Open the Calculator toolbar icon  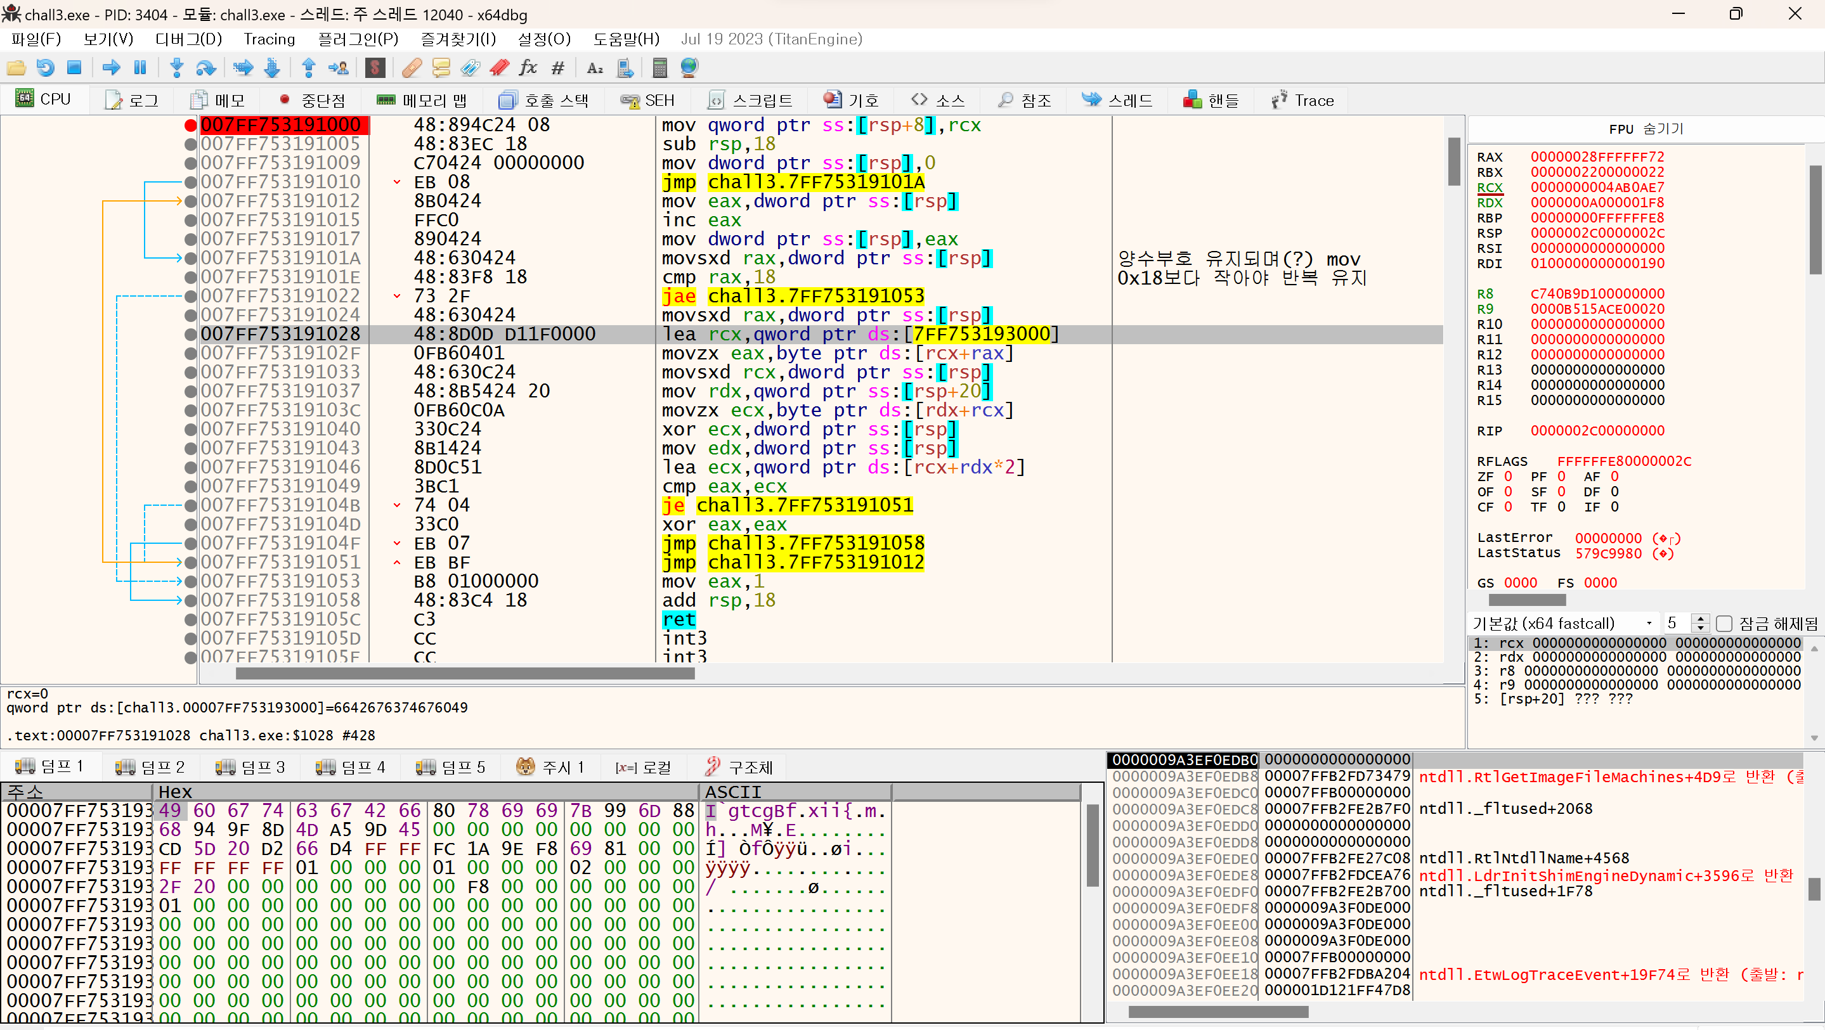[x=659, y=68]
